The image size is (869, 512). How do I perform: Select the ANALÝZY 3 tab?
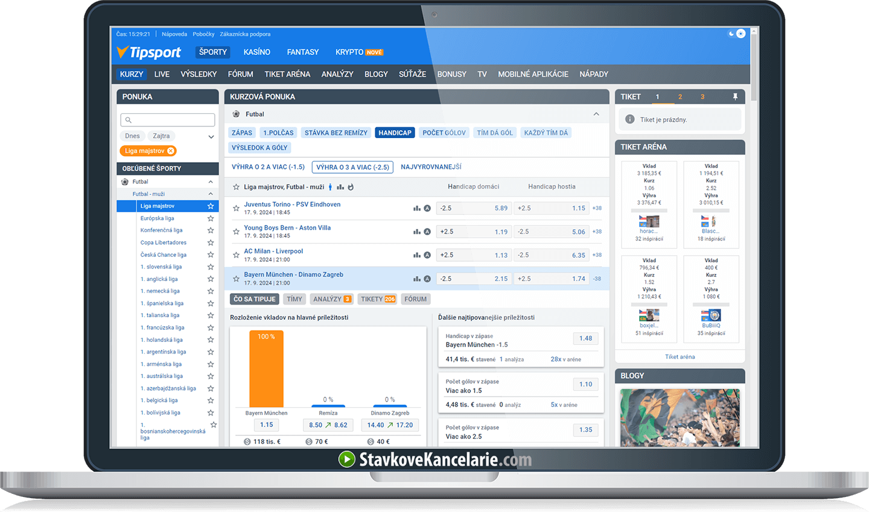(x=332, y=299)
